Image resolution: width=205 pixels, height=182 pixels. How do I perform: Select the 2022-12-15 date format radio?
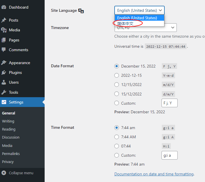click(x=117, y=75)
